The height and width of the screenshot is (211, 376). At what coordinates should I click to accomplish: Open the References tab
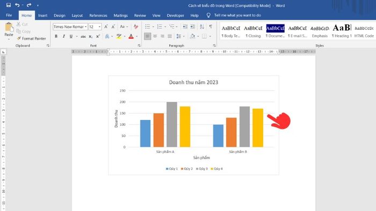98,16
